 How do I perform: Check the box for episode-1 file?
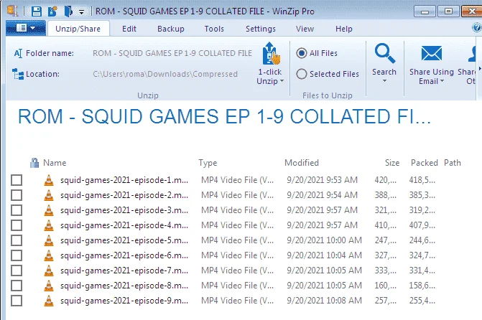17,180
